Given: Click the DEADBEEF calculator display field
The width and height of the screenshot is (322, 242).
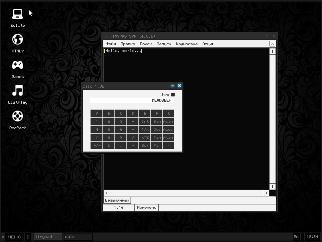Looking at the screenshot, I should click(x=132, y=100).
